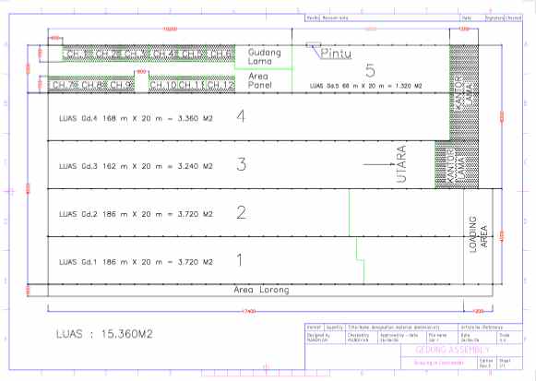The image size is (536, 381).
Task: Select the GEDUNG ASSEMBLY title block text
Action: tap(453, 350)
